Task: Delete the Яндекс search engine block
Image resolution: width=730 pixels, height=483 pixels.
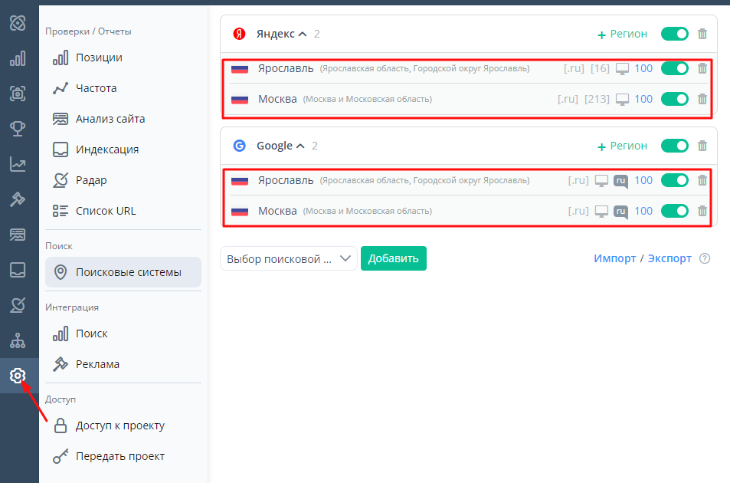Action: click(x=702, y=34)
